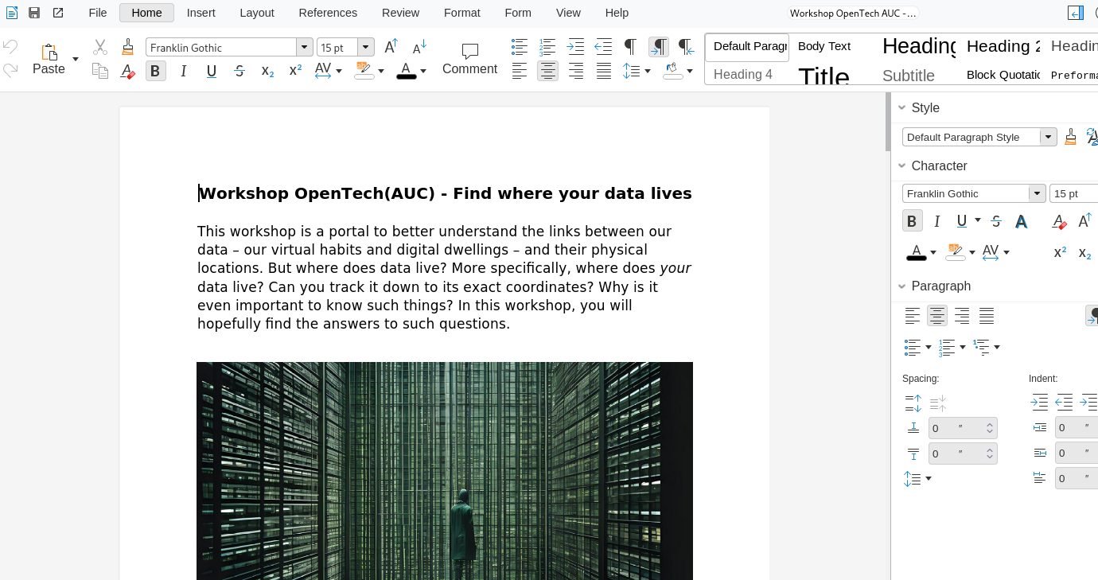Image resolution: width=1098 pixels, height=580 pixels.
Task: Apply superscript from the toolbar
Action: [x=295, y=71]
